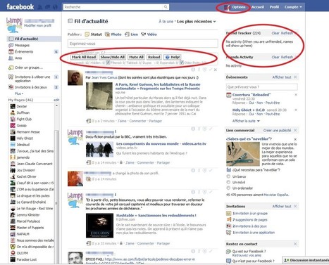This screenshot has width=329, height=265.
Task: Open the notifications globe icon in the top bar
Action: pyautogui.click(x=55, y=7)
